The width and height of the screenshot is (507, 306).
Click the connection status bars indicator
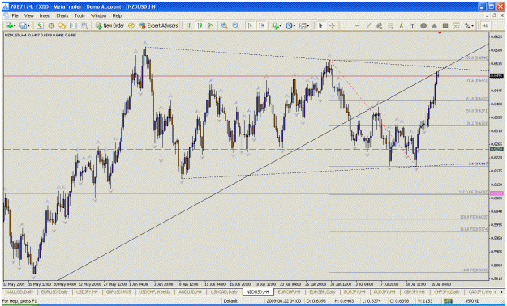(448, 301)
